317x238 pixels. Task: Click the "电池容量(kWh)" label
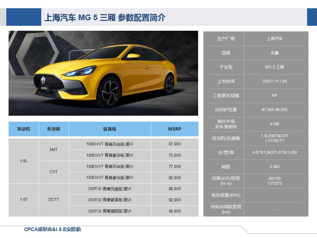[x=226, y=195]
